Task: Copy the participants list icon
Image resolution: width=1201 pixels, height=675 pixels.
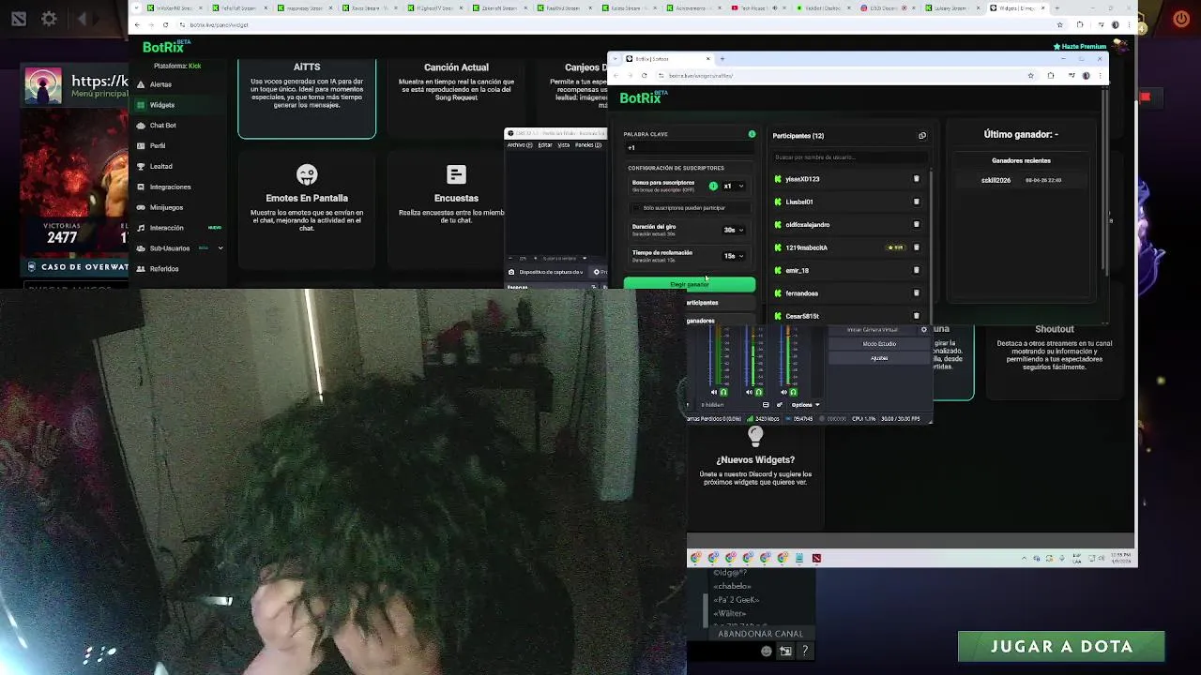Action: 921,136
